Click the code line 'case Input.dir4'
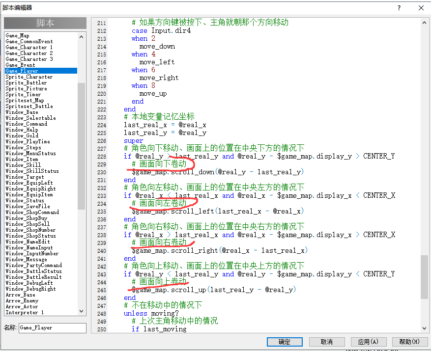This screenshot has height=351, width=431. click(161, 31)
